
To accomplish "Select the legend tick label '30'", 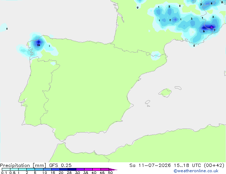I will (x=77, y=173).
